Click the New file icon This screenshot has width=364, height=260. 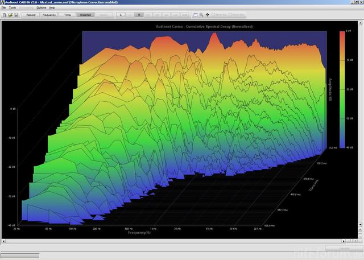pyautogui.click(x=4, y=14)
